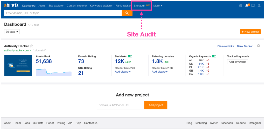This screenshot has height=129, width=265.
Task: Open Keywords explorer
Action: coord(101,5)
